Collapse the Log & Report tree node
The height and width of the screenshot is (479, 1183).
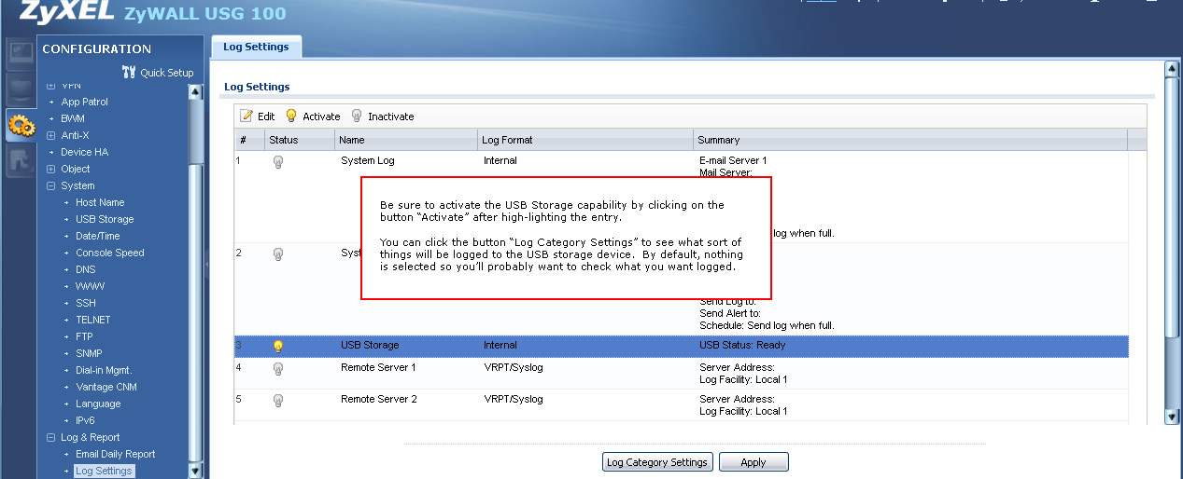pos(51,437)
